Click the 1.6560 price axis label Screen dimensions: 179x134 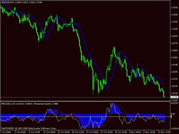(x=174, y=51)
